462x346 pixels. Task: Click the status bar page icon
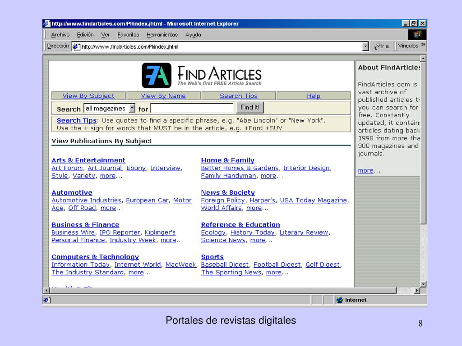(47, 300)
